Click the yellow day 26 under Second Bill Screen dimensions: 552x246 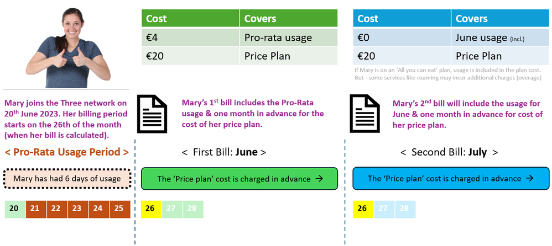363,209
